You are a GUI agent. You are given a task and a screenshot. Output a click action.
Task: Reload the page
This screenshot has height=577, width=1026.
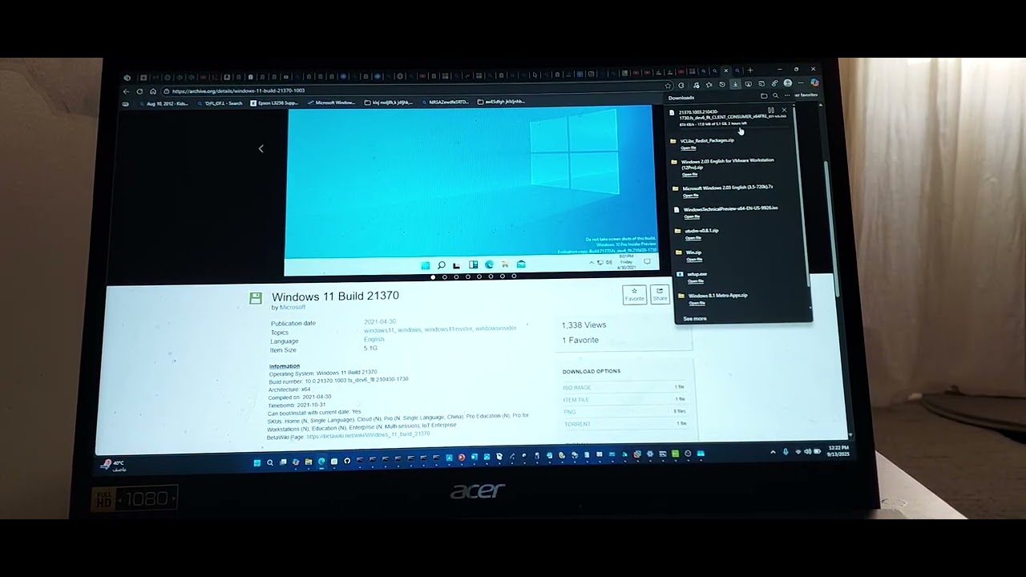point(139,91)
